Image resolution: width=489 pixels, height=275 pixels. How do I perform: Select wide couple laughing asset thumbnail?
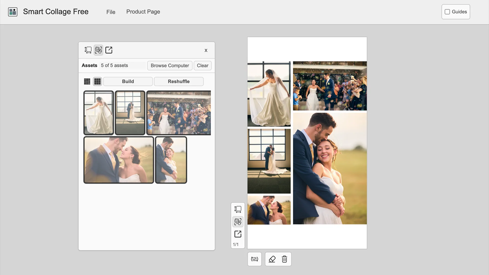(119, 160)
